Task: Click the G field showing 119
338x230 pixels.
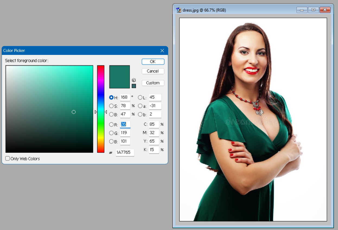Action: click(x=125, y=133)
